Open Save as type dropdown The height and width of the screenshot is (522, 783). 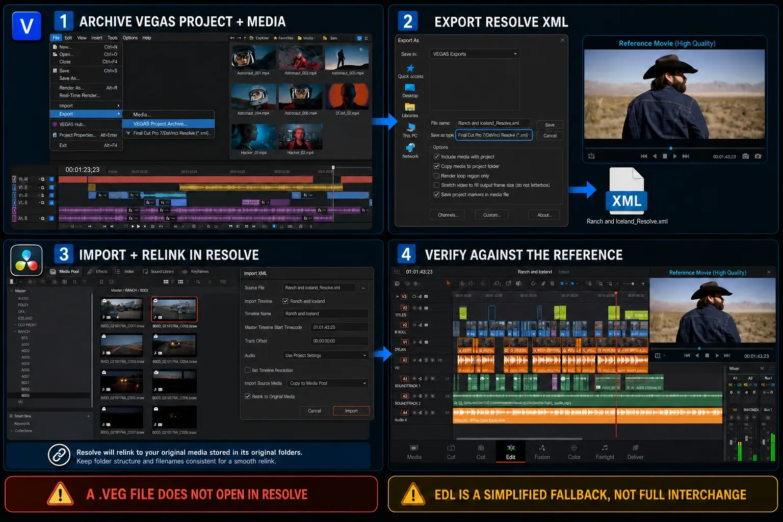point(494,135)
